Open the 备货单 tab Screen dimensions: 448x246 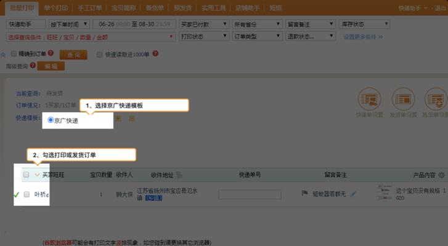coord(155,8)
